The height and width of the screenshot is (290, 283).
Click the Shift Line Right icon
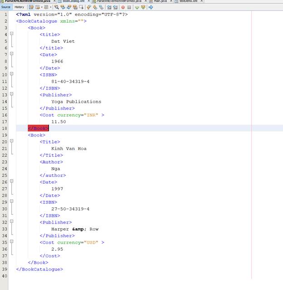[115, 7]
